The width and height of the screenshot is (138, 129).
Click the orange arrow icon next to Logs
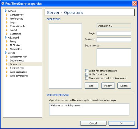(7, 22)
